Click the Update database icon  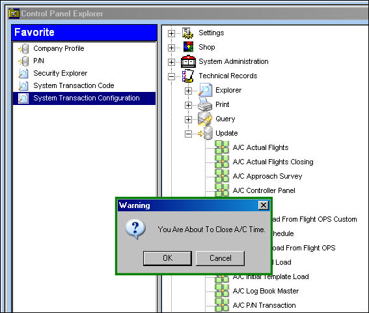[206, 133]
